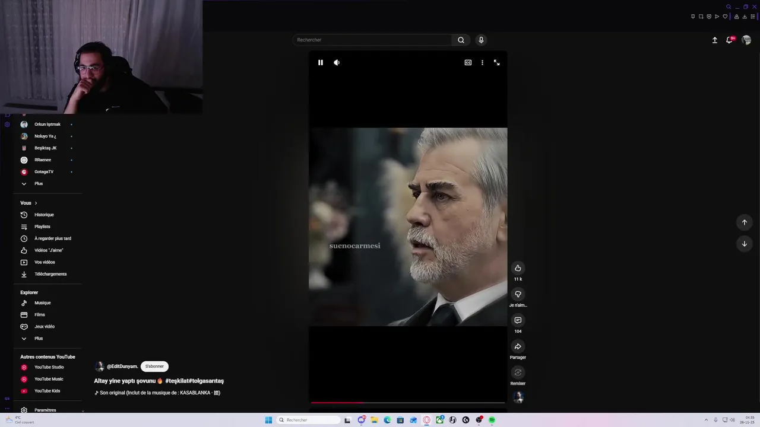Pause the Shorts video

[x=320, y=62]
